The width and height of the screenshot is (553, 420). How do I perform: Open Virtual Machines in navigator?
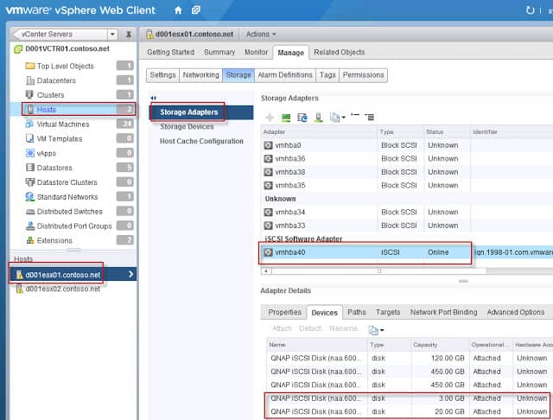[63, 124]
